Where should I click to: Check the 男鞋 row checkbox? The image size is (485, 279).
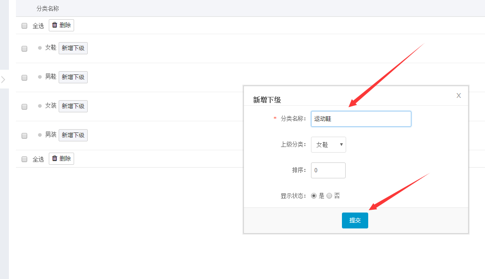click(24, 77)
